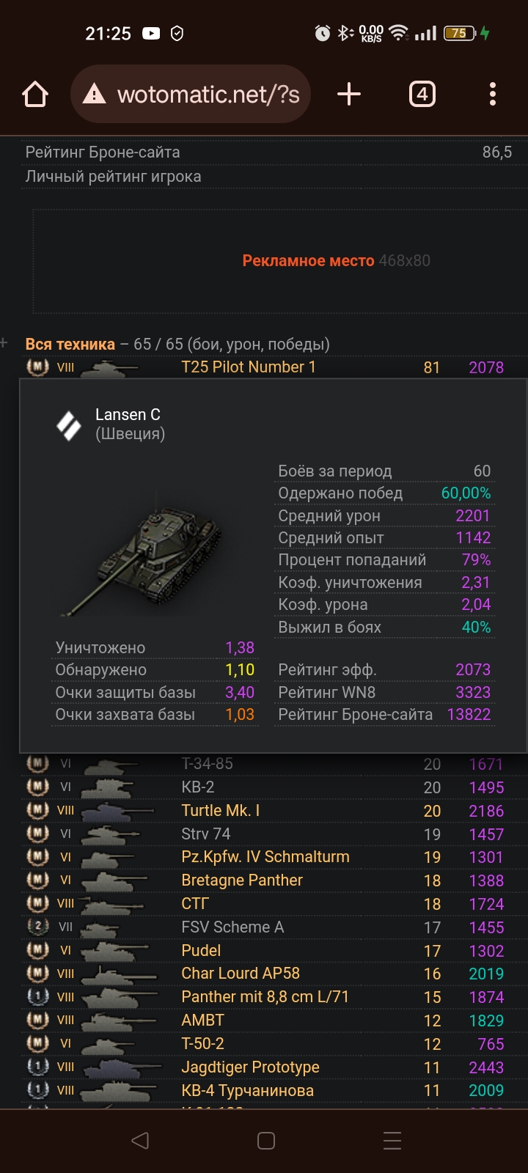Select the Вся техника heading
Screen dimensions: 528x1173
pyautogui.click(x=70, y=345)
